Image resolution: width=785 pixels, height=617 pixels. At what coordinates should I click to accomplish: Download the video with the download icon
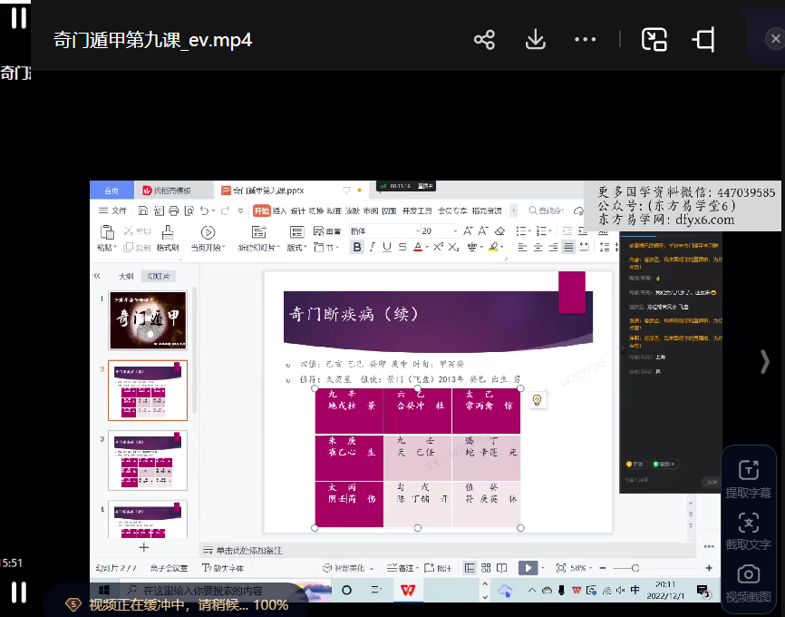tap(535, 40)
